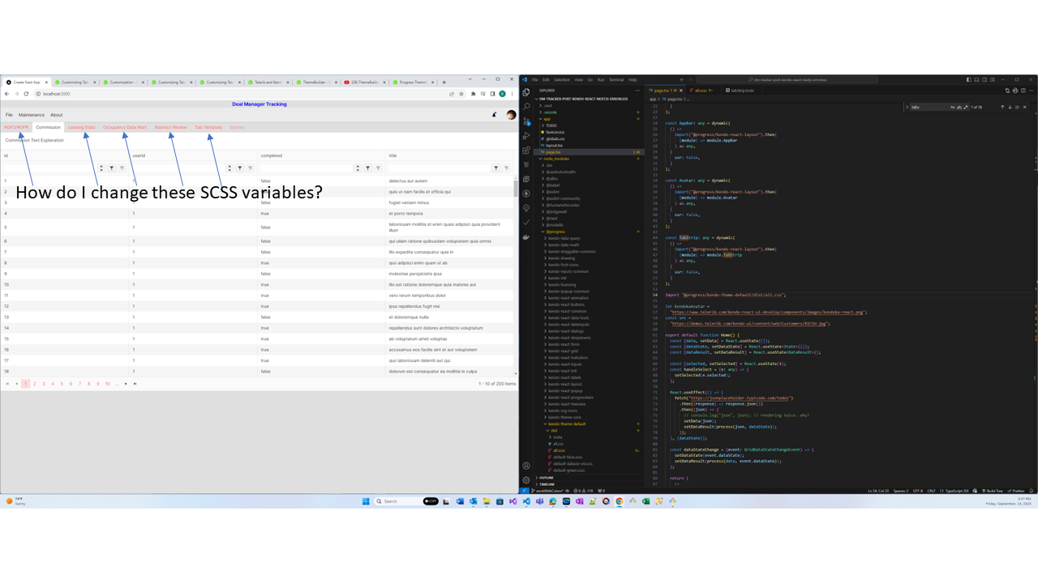
Task: Click the userId filter input field
Action: 178,168
